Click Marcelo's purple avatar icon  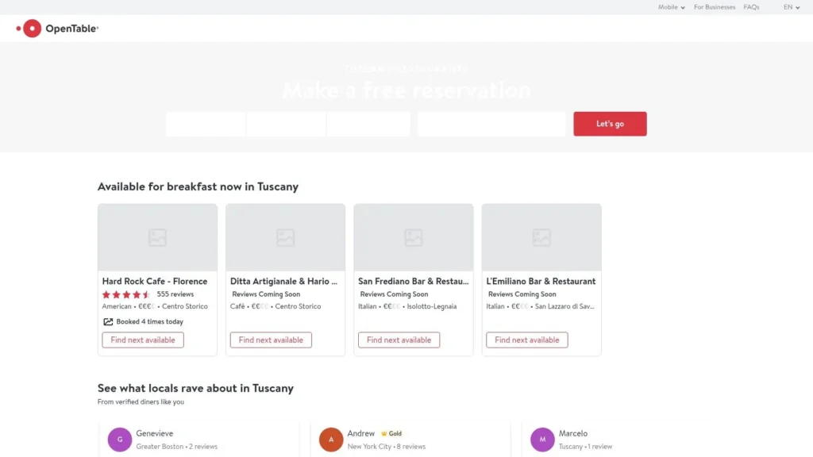pyautogui.click(x=541, y=439)
